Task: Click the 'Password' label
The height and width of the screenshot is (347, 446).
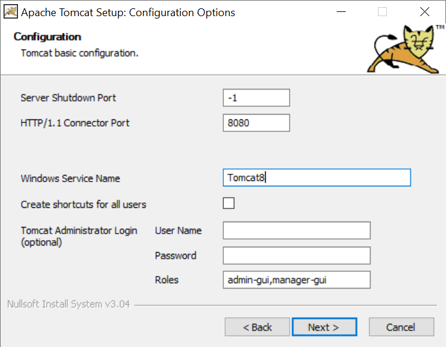Action: (x=176, y=256)
